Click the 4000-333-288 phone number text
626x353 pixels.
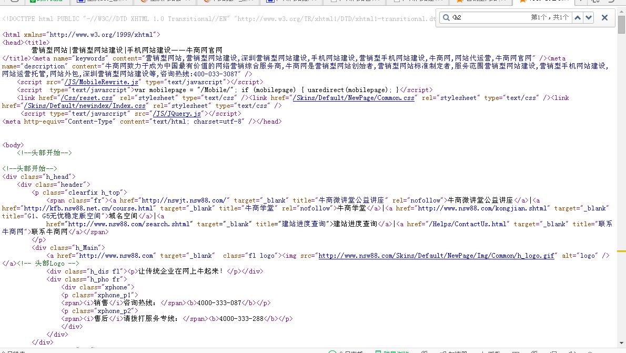point(241,319)
